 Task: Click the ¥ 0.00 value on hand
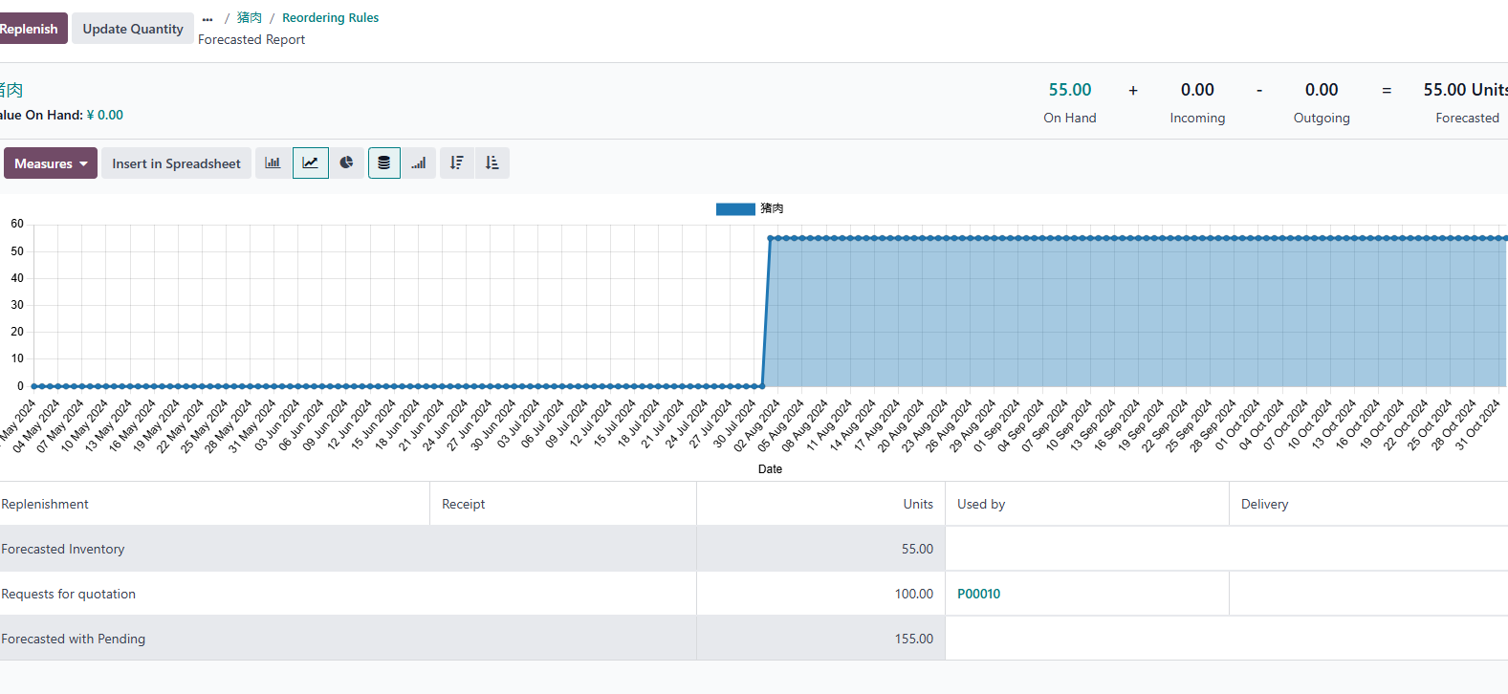(105, 115)
